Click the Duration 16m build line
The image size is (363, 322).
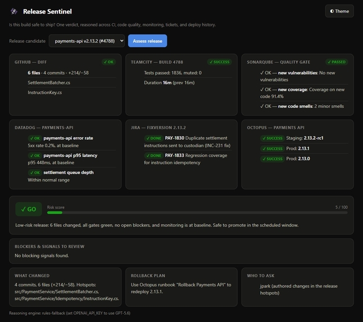coord(169,83)
